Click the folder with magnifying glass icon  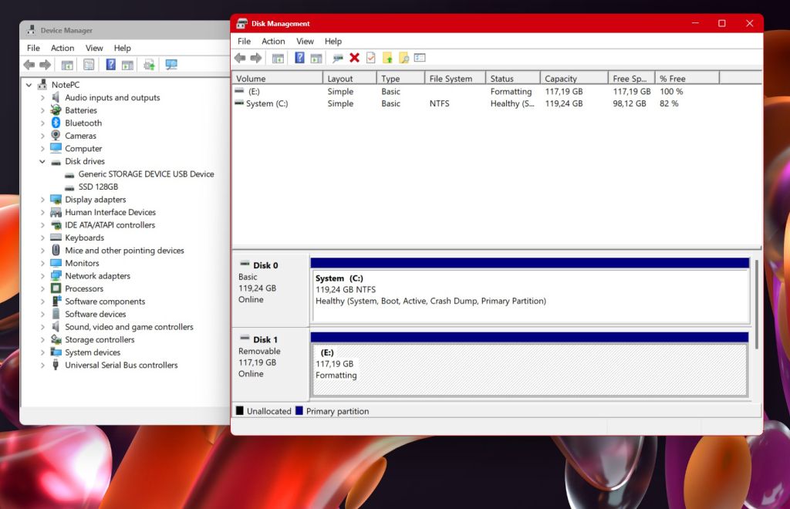click(403, 58)
